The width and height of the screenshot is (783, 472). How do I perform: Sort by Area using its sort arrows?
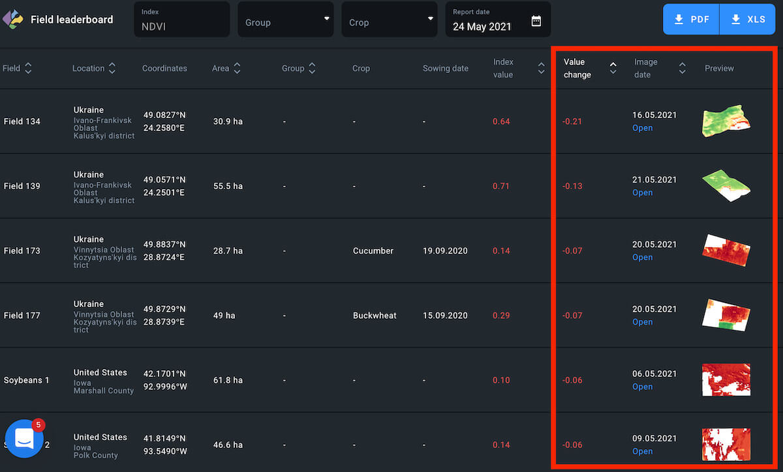tap(237, 68)
